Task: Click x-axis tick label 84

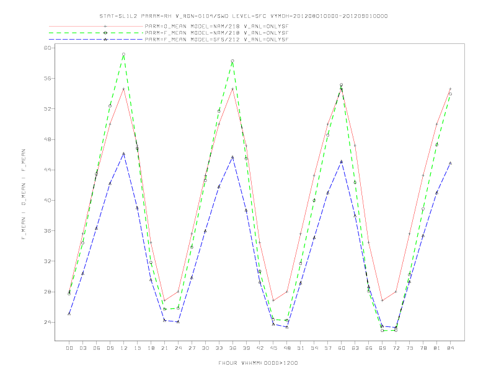Action: tap(451, 348)
